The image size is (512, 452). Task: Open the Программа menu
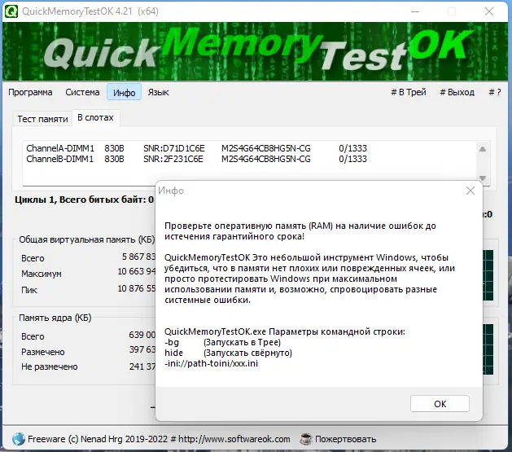pos(30,92)
